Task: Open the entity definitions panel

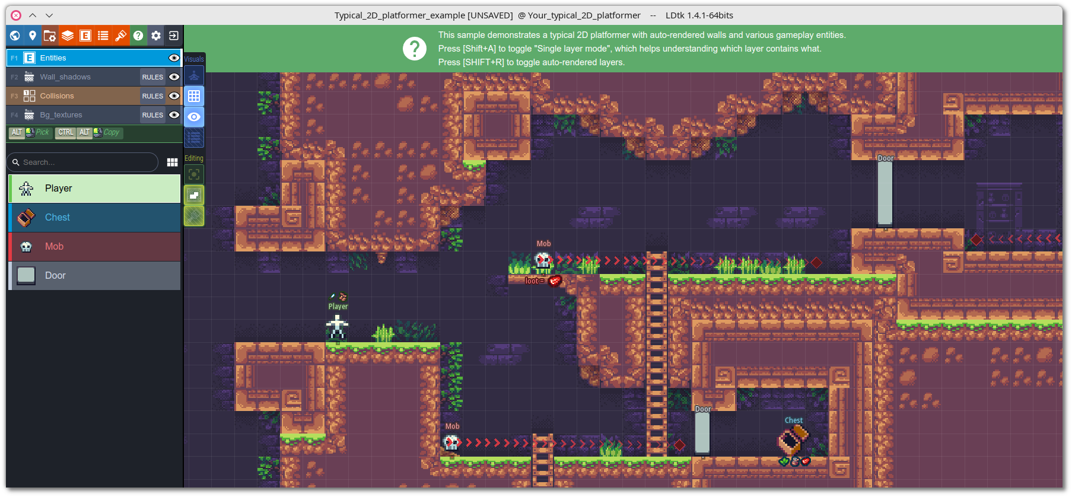Action: pos(85,36)
